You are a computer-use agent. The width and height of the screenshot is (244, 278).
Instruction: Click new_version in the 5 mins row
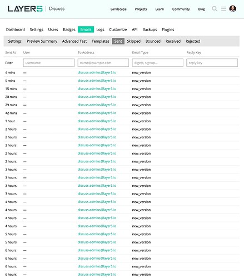pos(141,81)
